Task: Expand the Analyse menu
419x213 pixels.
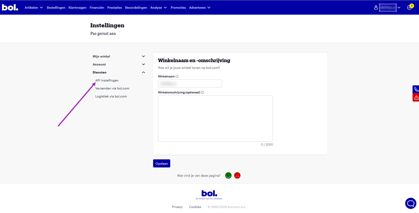Action: pyautogui.click(x=158, y=8)
